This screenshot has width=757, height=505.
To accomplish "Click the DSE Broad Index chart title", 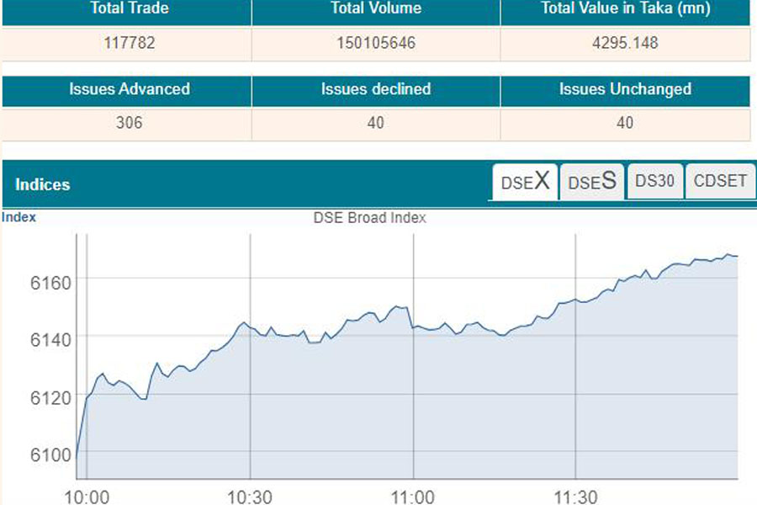I will tap(369, 218).
